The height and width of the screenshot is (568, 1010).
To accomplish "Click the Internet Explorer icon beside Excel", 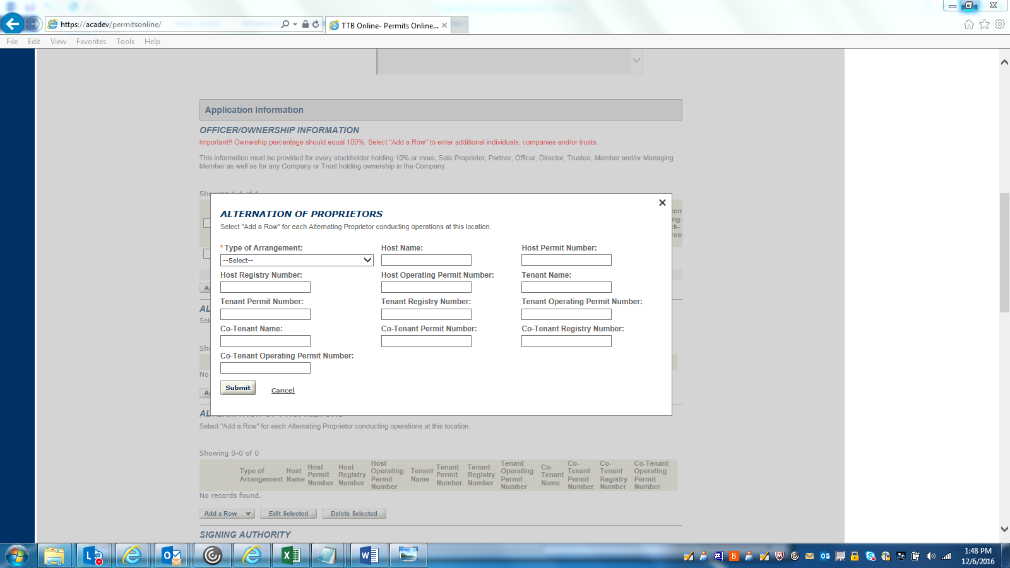I will [252, 555].
